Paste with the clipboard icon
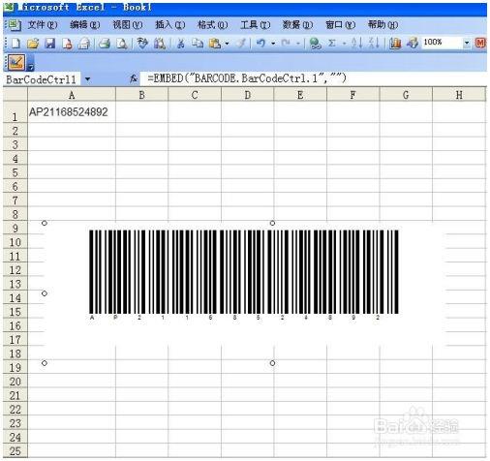Image resolution: width=490 pixels, height=461 pixels. click(x=215, y=43)
